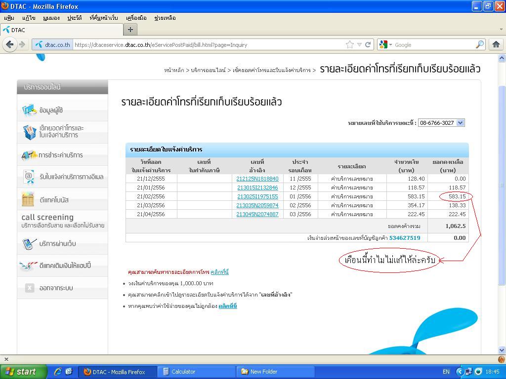Open call screening sidebar item

coord(62,221)
